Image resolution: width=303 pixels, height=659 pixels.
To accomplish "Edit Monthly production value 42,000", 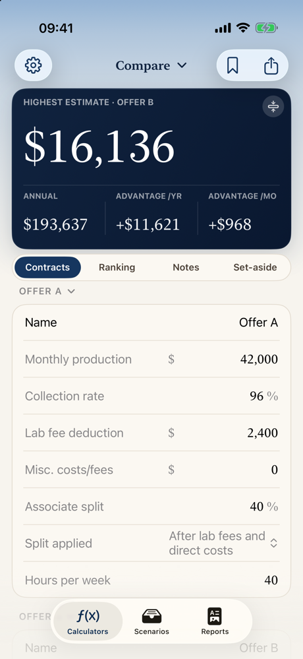I will tap(259, 360).
